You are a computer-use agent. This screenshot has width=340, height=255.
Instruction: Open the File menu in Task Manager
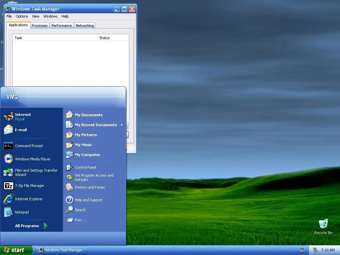pos(9,16)
